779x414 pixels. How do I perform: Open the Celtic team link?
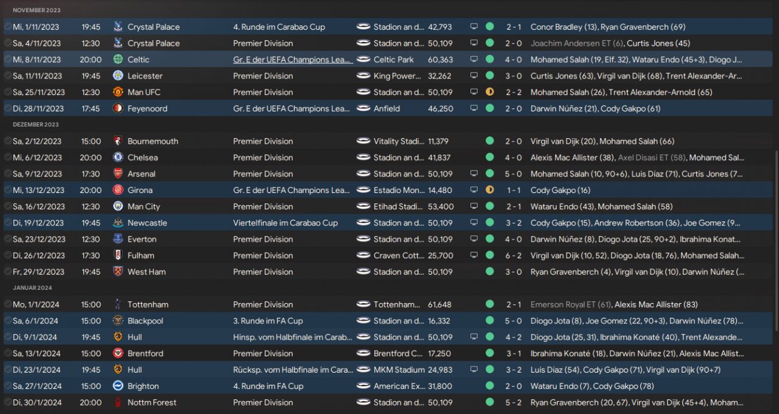[138, 60]
